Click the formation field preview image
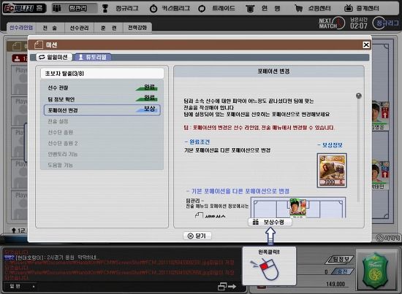The image size is (402, 294). click(298, 207)
